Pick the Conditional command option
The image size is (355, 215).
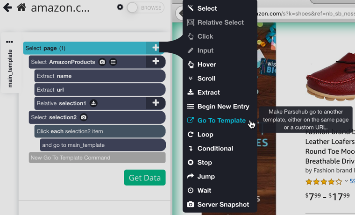(215, 149)
